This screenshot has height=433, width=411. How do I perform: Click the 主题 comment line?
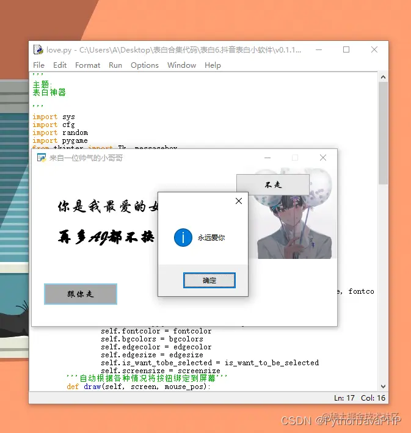[42, 84]
